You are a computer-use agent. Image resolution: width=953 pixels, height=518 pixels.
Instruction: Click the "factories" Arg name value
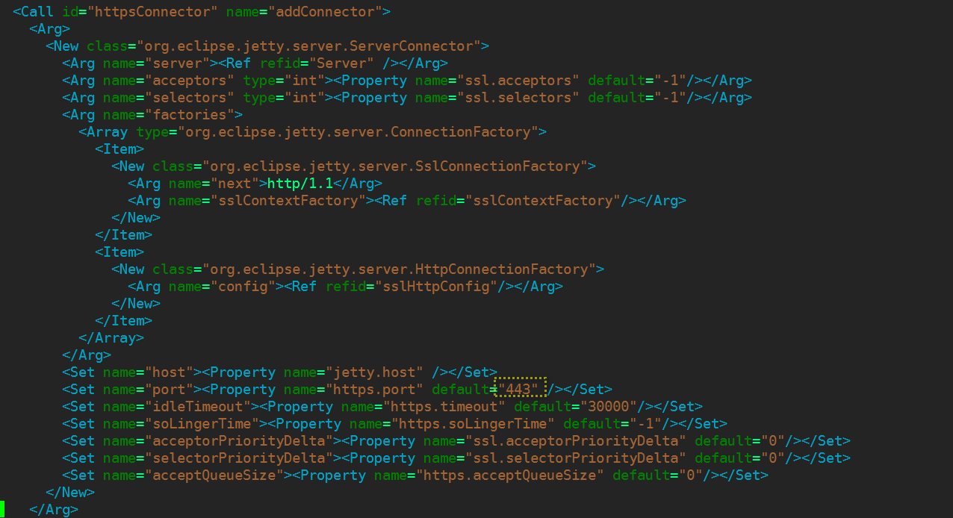point(190,115)
